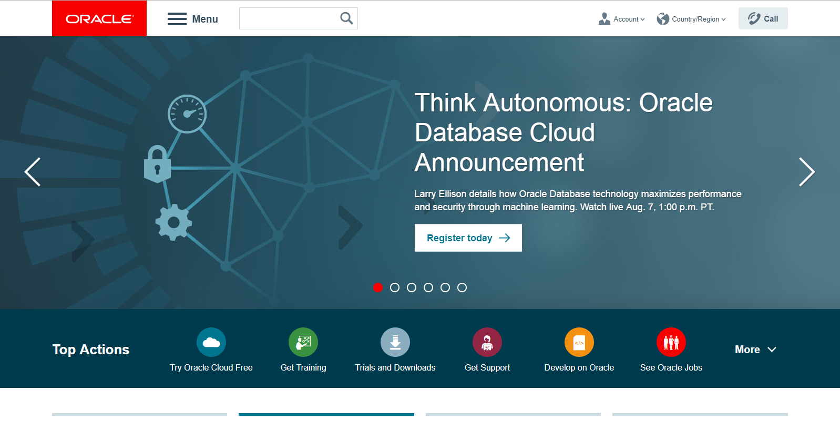The height and width of the screenshot is (421, 840).
Task: Click the Call button
Action: (x=763, y=18)
